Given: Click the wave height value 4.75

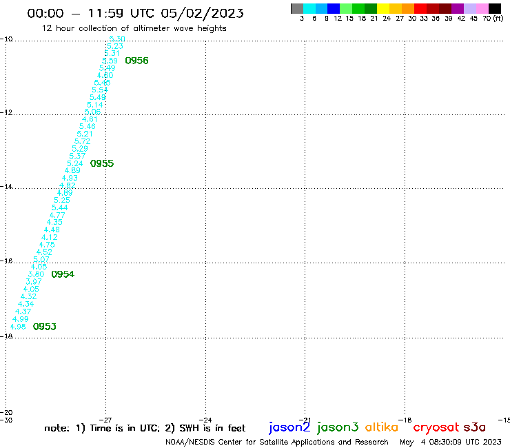Looking at the screenshot, I should 46,245.
